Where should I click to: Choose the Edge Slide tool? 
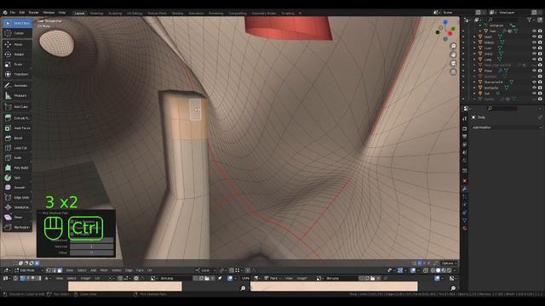coord(17,197)
